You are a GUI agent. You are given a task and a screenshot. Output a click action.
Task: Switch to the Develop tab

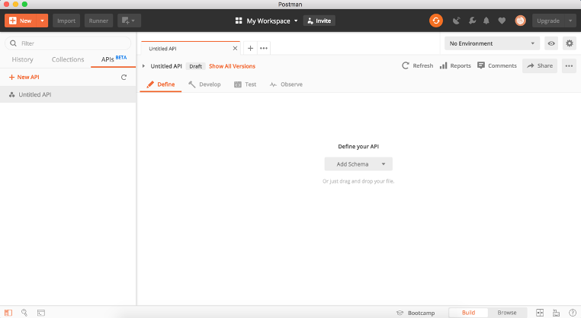click(204, 84)
